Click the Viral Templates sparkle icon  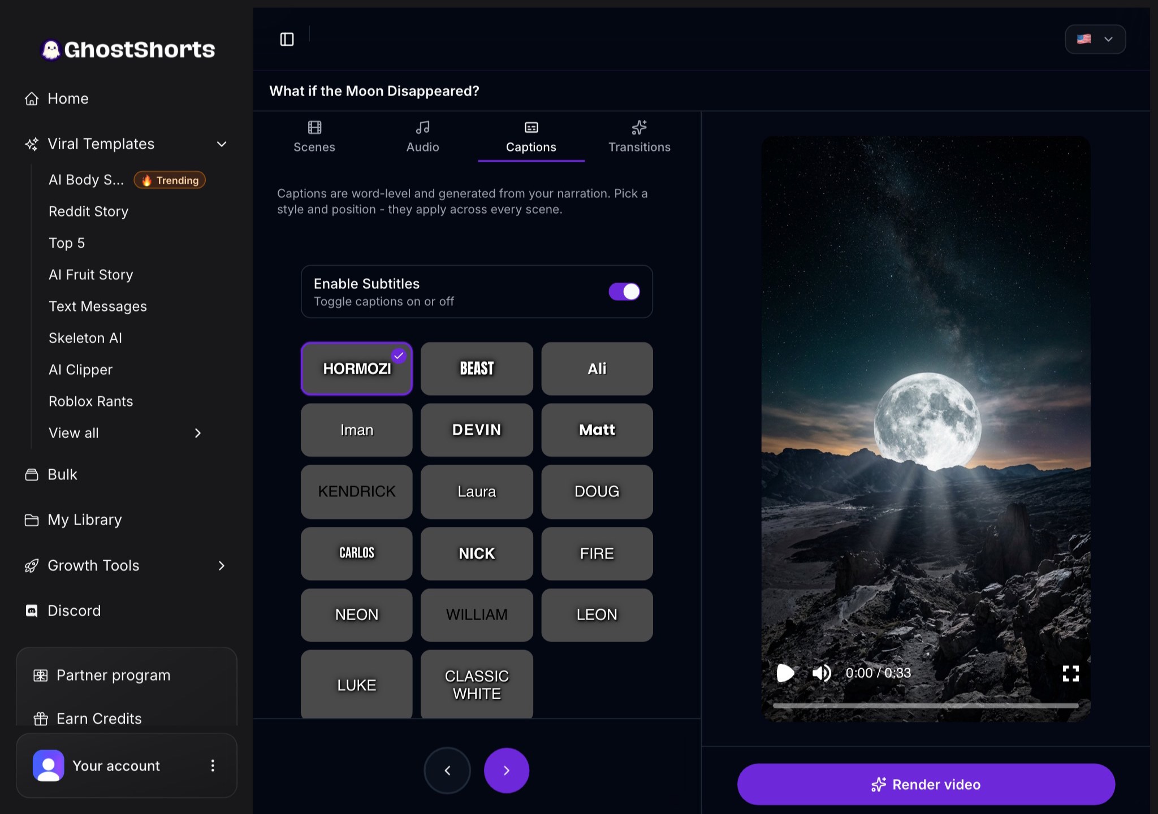pos(32,144)
